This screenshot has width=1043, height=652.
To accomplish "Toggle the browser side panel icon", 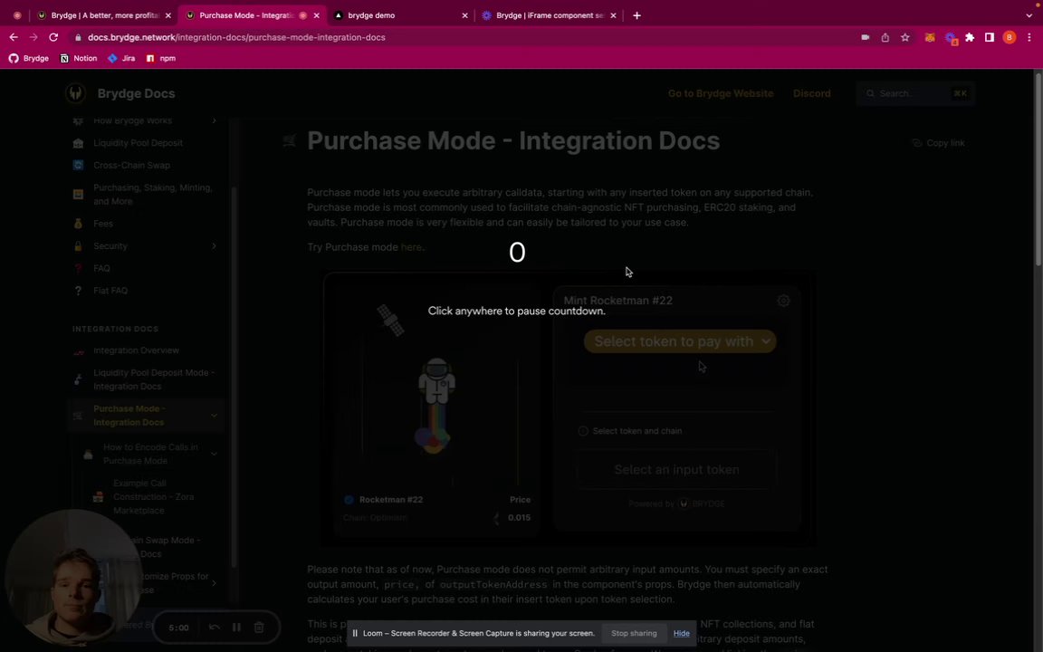I will tap(989, 37).
